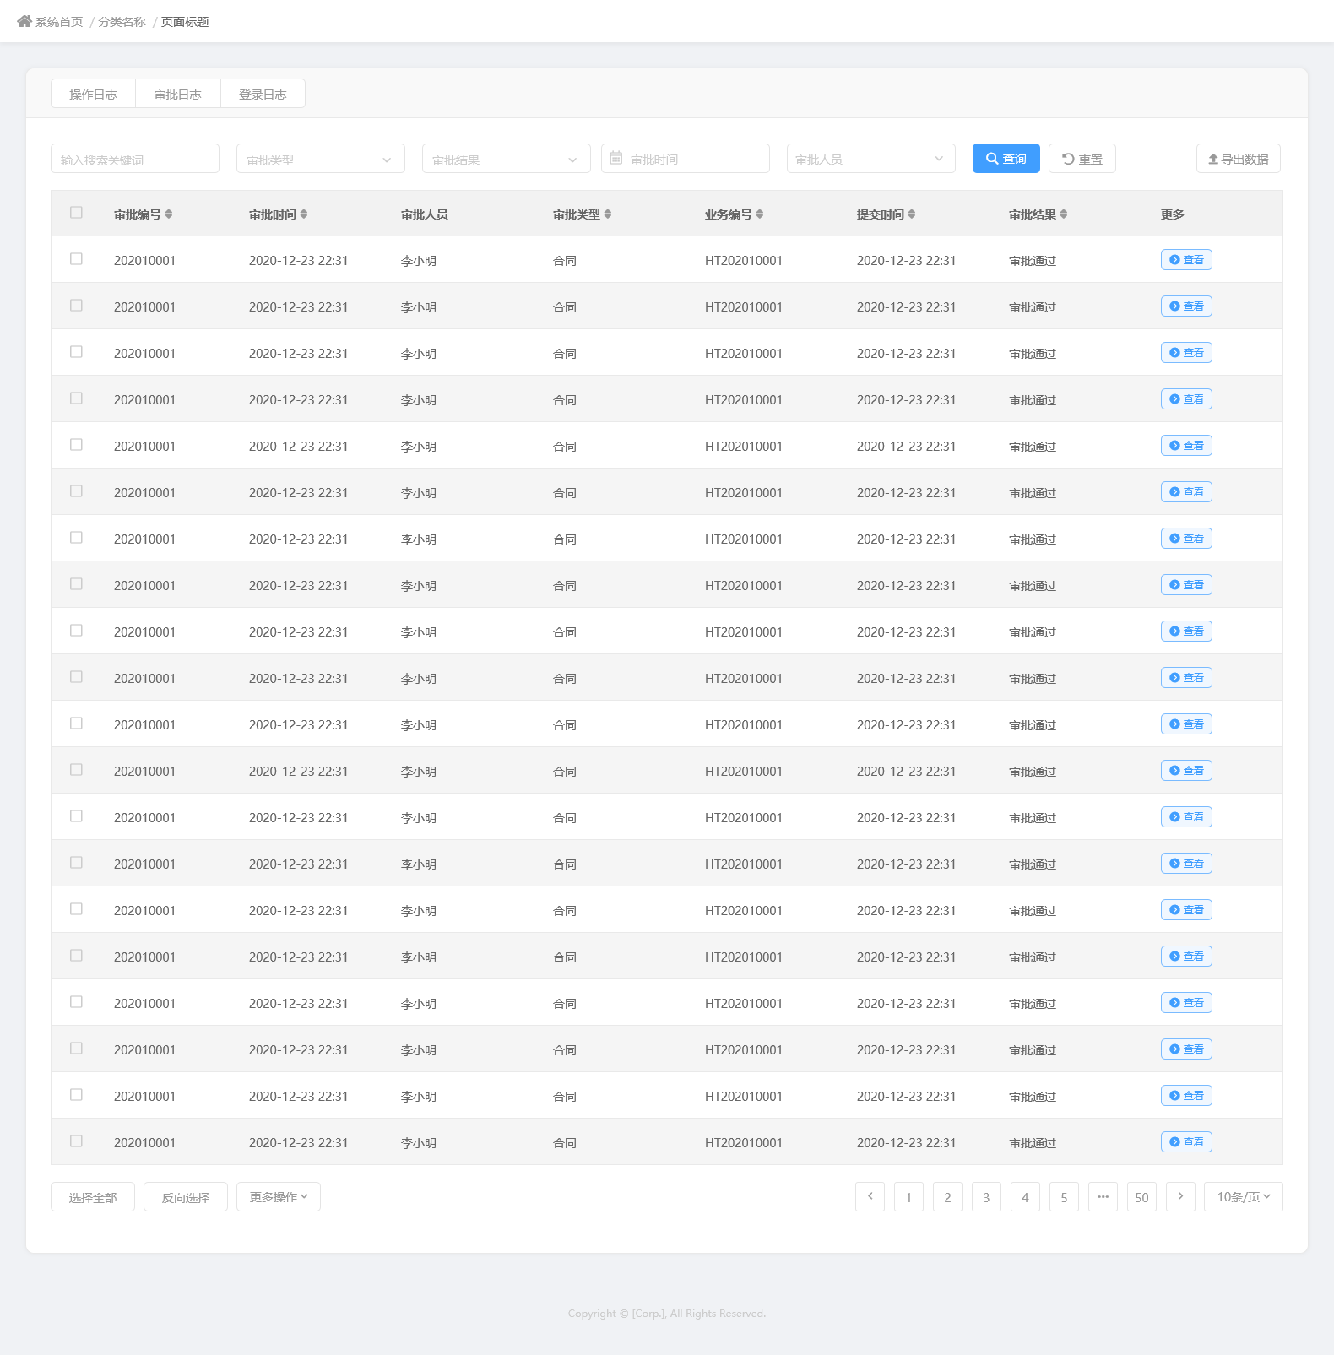Check the last data row's checkbox
This screenshot has height=1355, width=1334.
[x=76, y=1141]
